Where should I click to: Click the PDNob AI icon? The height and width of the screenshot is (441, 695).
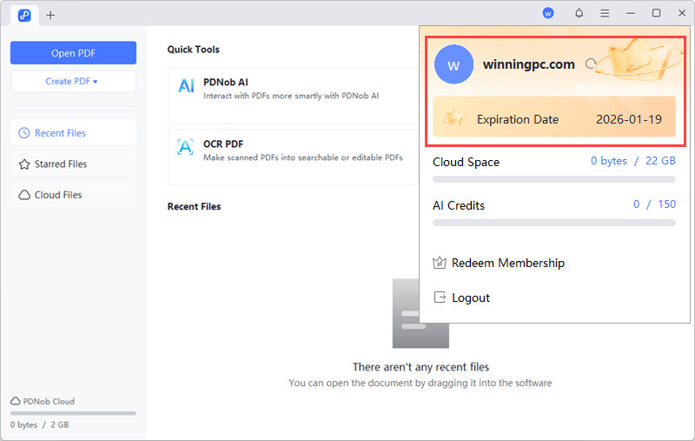pos(186,85)
